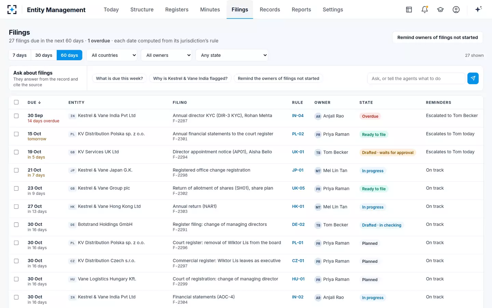This screenshot has height=308, width=492.
Task: Click Remind owners of filings not started button
Action: coord(438,37)
